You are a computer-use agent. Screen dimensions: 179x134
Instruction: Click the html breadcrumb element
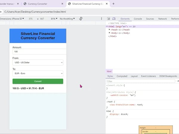[x=109, y=71]
